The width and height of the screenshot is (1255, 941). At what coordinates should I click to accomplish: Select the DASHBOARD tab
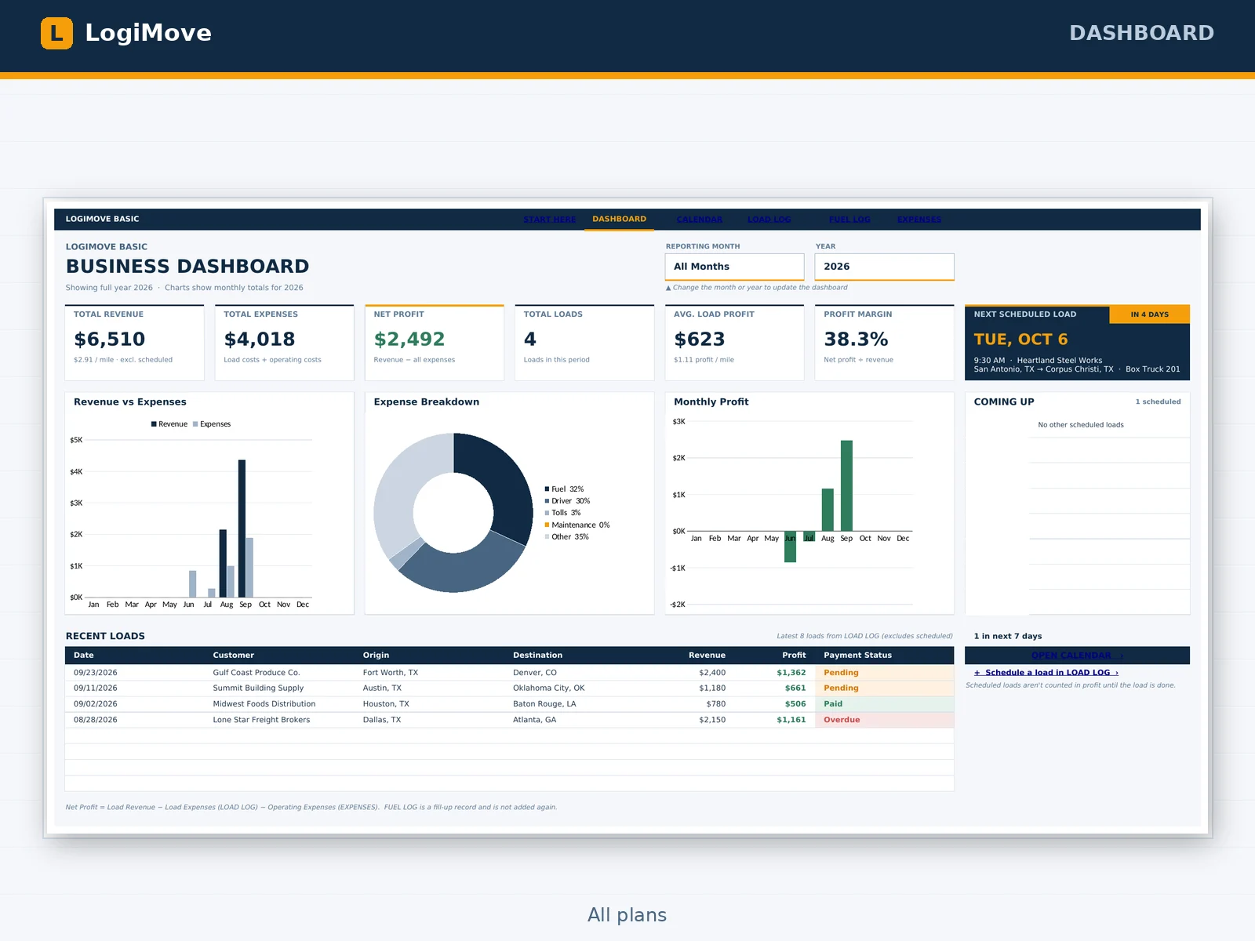tap(619, 220)
